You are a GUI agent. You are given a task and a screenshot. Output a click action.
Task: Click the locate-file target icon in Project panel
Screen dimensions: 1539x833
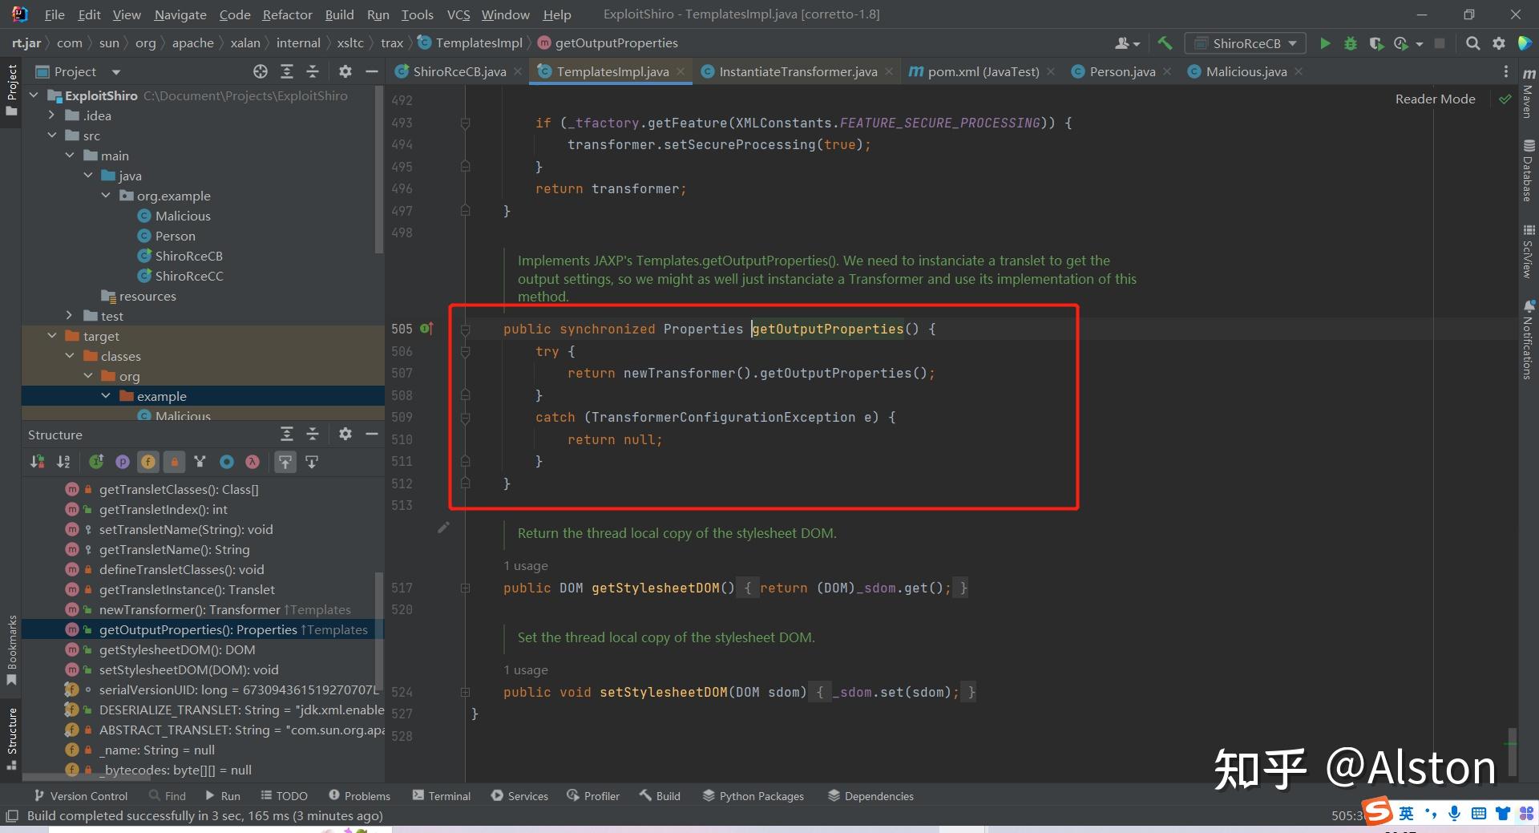click(261, 72)
